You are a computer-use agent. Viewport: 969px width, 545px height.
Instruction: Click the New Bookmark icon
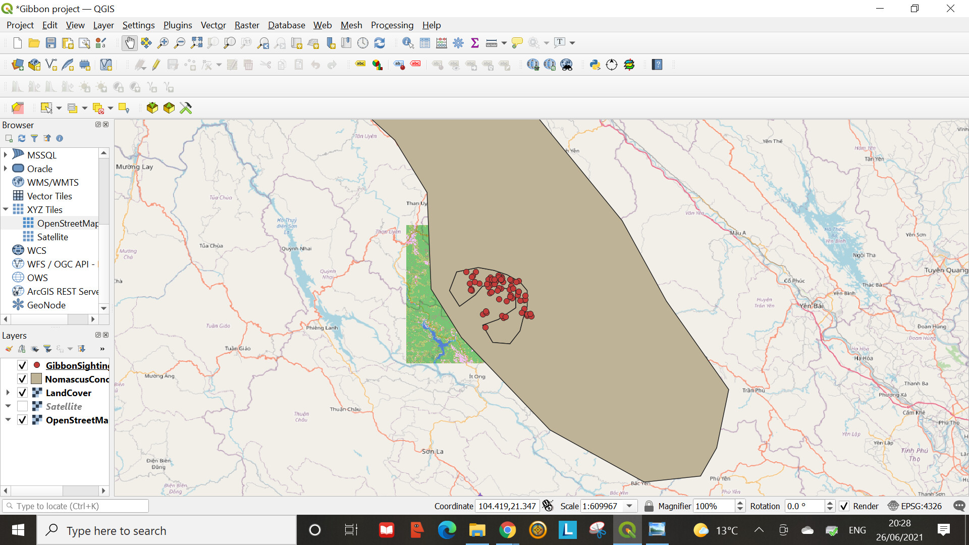pos(330,43)
